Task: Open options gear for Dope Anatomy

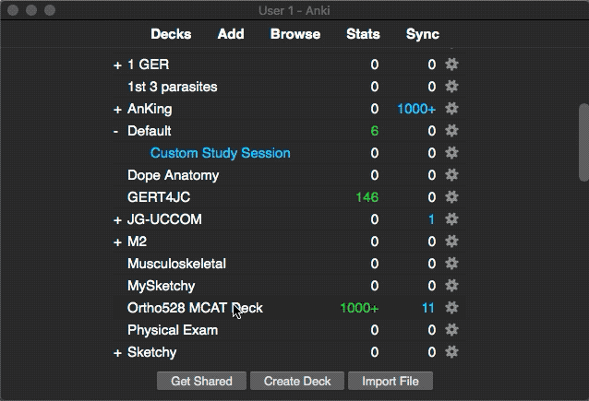Action: tap(451, 175)
